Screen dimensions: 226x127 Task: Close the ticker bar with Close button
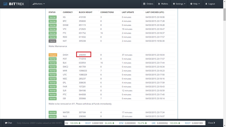click(x=211, y=123)
